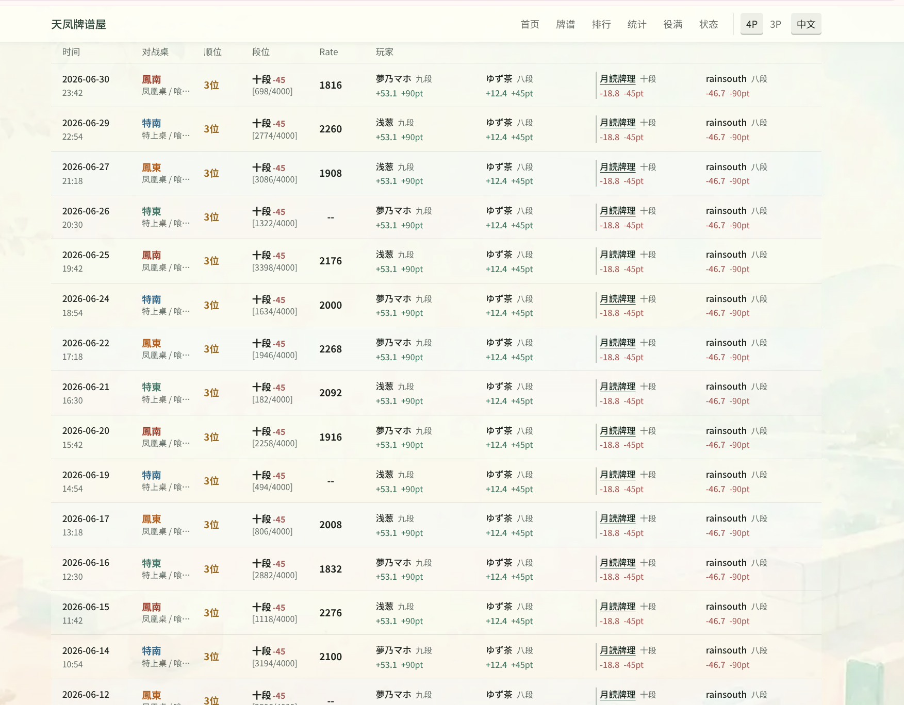The width and height of the screenshot is (904, 705).
Task: Open the 中文 language selector
Action: 806,24
